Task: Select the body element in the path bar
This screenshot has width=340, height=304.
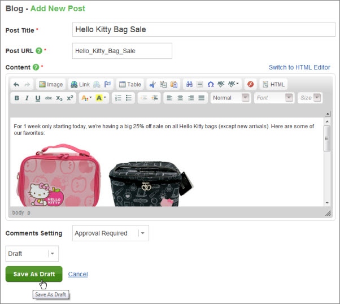Action: (18, 212)
